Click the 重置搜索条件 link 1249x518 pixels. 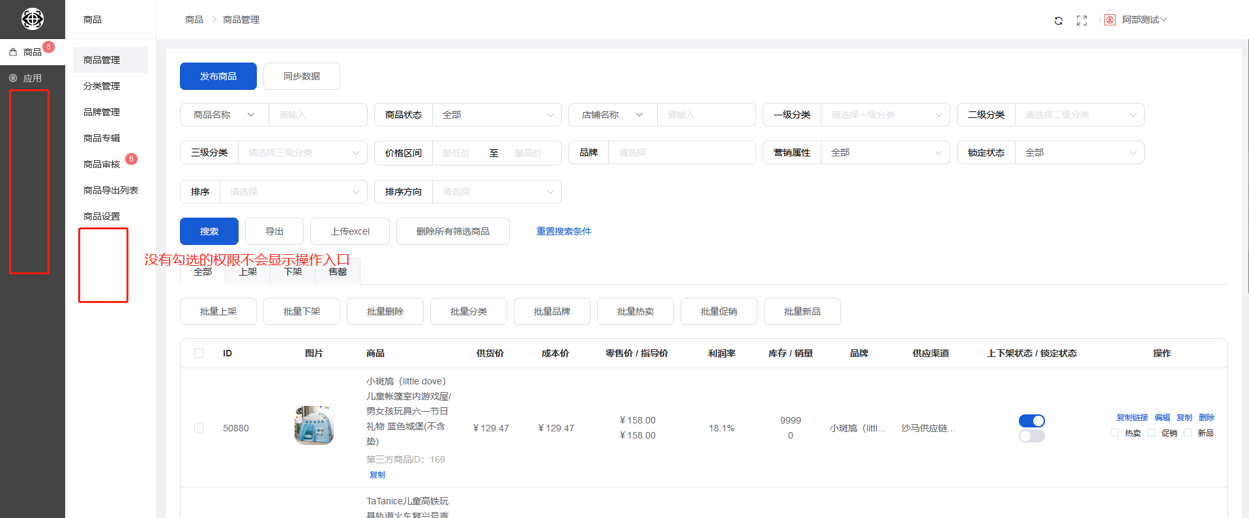563,231
